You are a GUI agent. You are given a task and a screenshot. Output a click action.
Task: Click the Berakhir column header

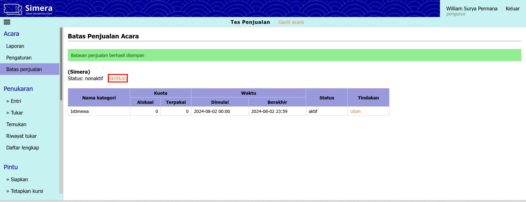click(x=277, y=102)
